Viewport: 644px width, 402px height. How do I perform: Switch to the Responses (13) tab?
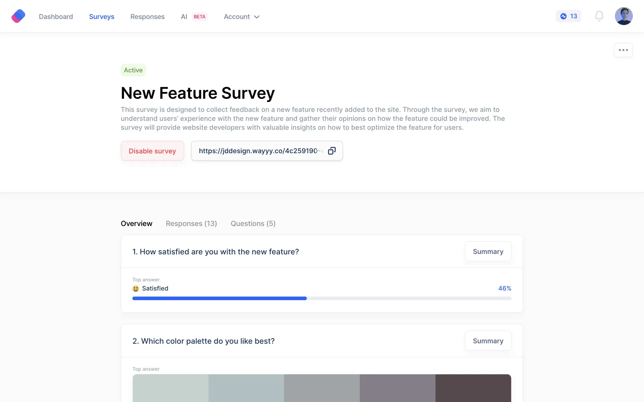coord(191,223)
